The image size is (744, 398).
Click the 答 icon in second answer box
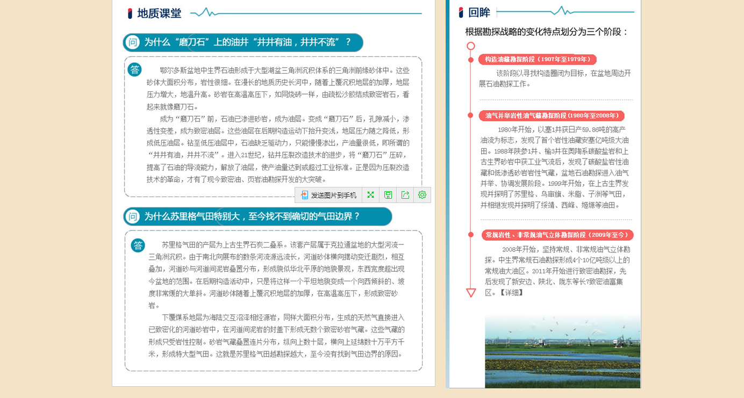coord(138,245)
